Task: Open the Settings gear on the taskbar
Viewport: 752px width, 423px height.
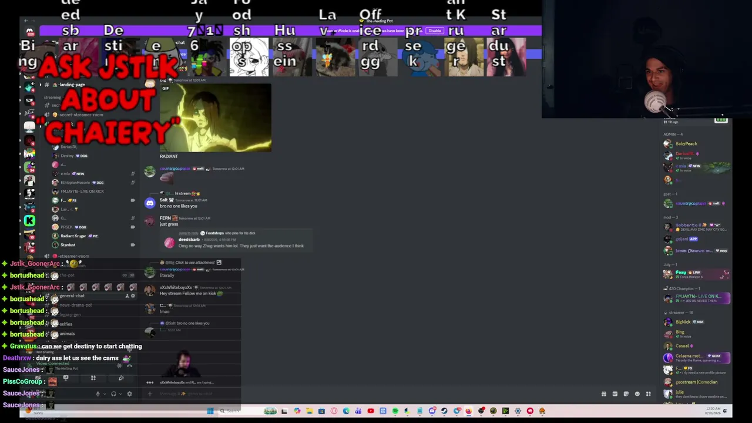Action: coord(518,411)
